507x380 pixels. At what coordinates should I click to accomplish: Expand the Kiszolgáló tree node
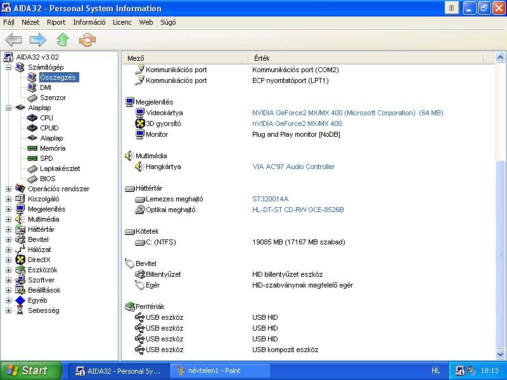(8, 199)
